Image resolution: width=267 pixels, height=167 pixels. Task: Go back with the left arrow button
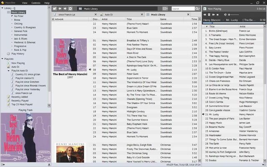[x=60, y=8]
